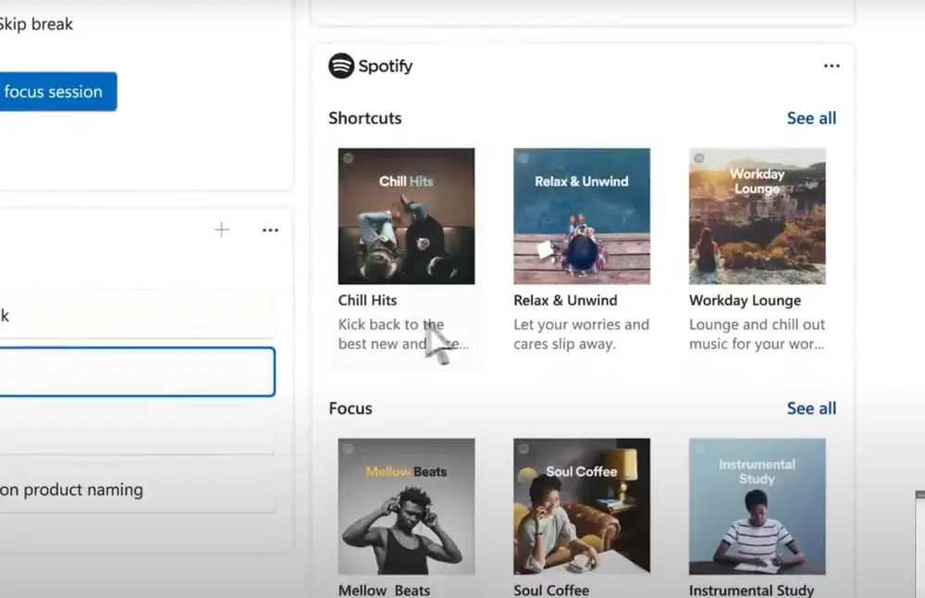925x598 pixels.
Task: Click the Spotify logo icon
Action: click(x=341, y=66)
